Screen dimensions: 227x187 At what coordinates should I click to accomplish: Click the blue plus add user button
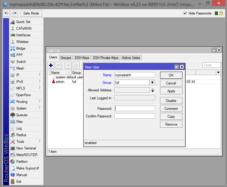[x=51, y=65]
